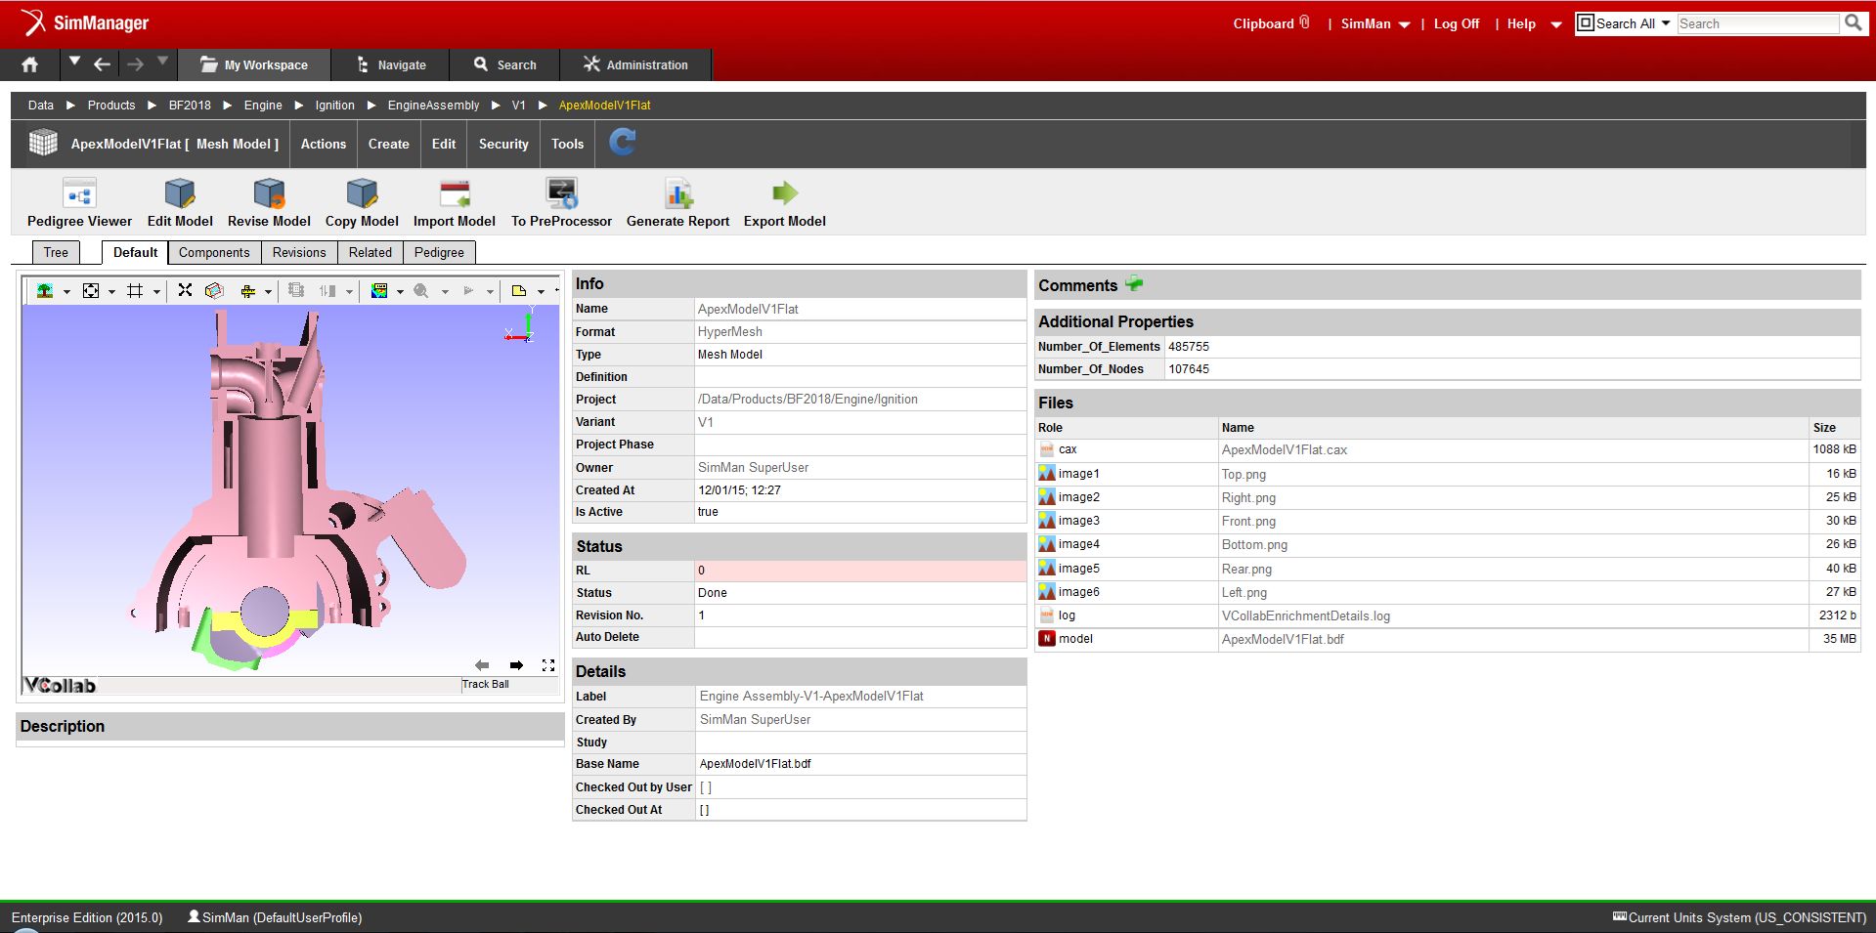Switch to the Components tab
This screenshot has height=933, width=1876.
tap(214, 252)
